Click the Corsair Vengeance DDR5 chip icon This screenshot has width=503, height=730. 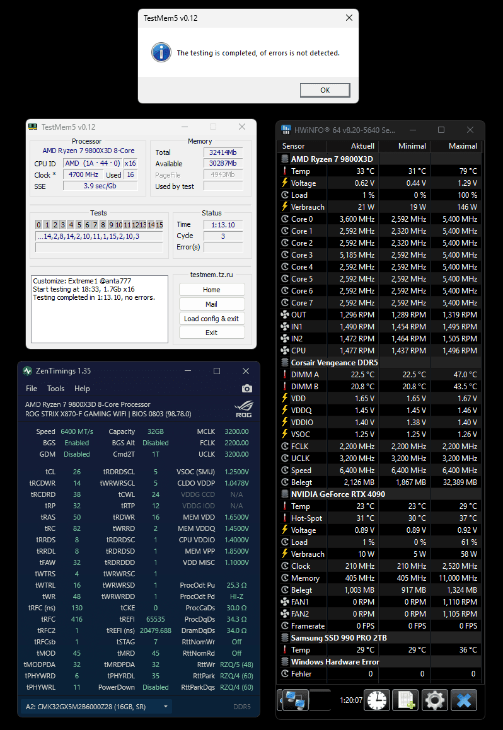click(x=285, y=362)
